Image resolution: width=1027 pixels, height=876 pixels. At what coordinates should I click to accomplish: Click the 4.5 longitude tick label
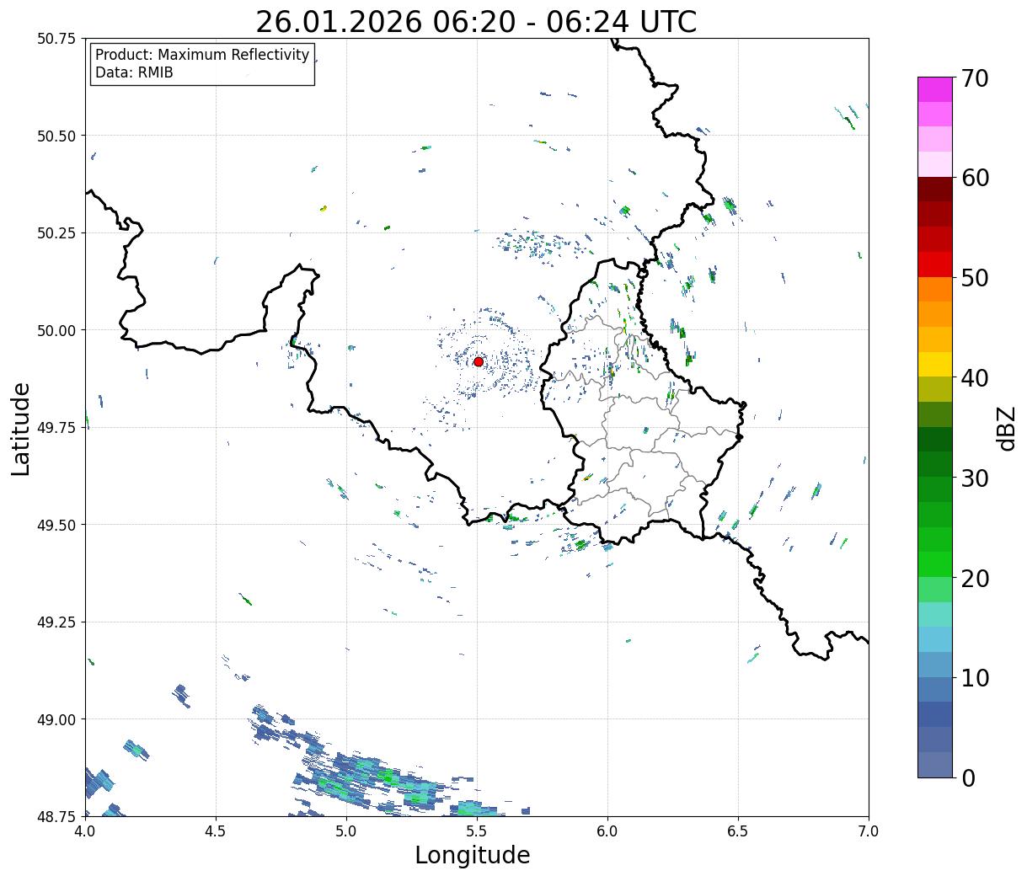click(216, 831)
